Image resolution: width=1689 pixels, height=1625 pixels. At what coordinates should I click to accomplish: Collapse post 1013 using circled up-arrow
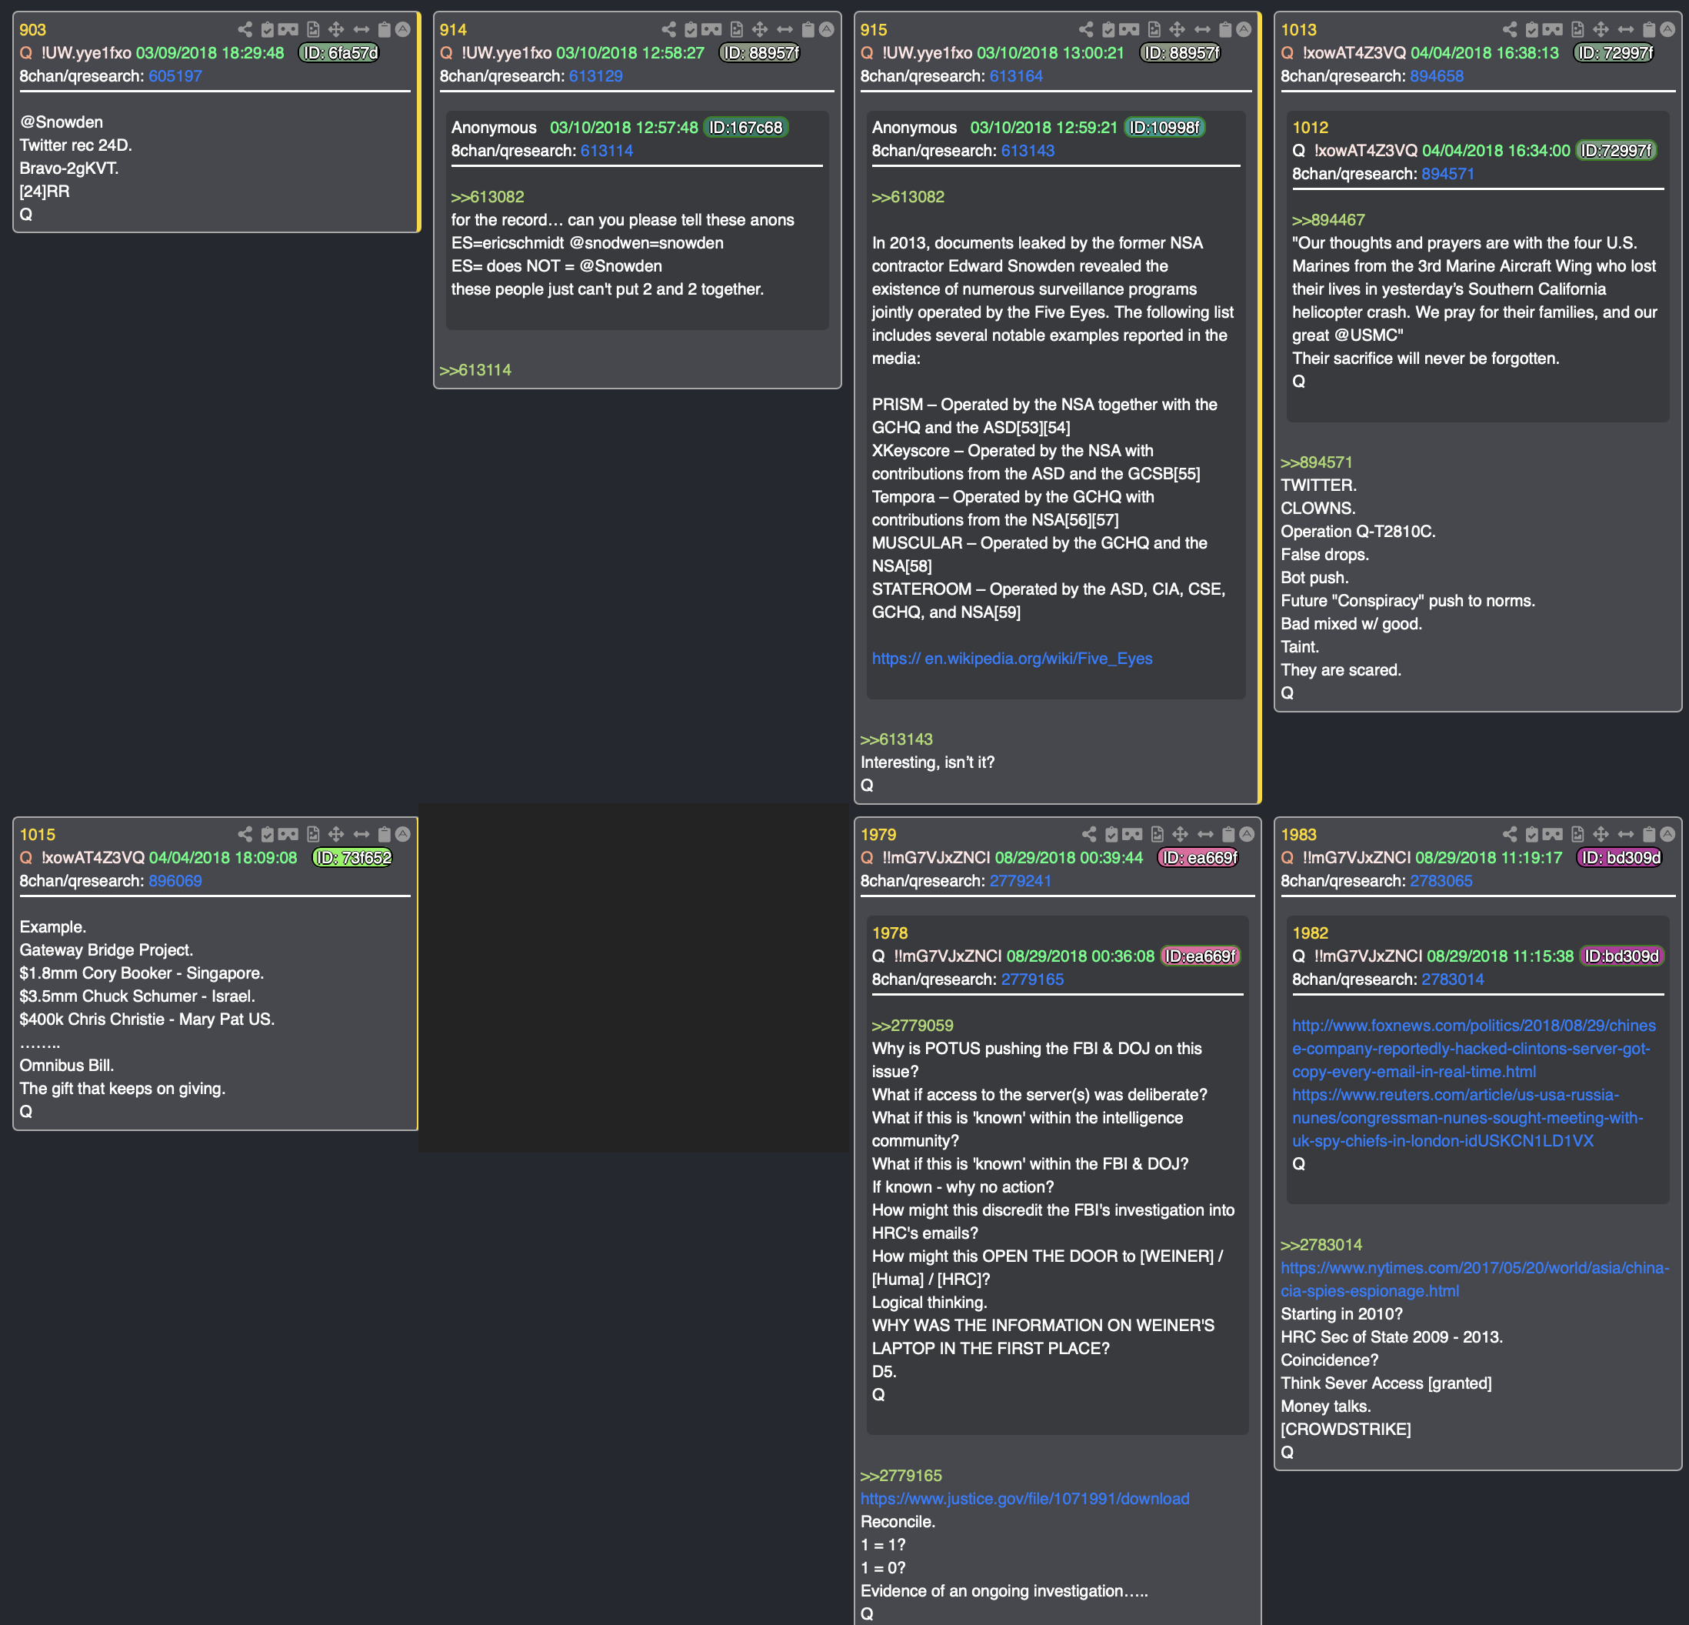[x=1667, y=29]
